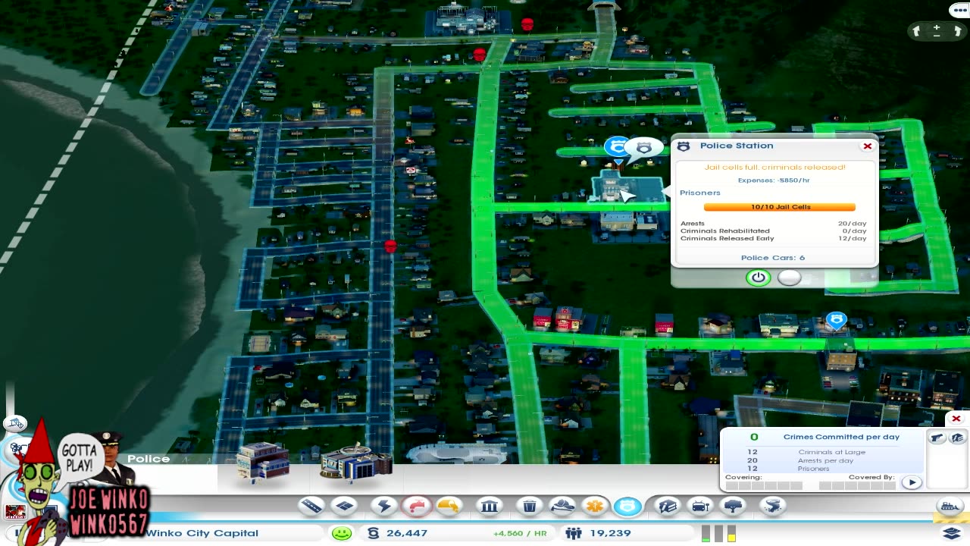The height and width of the screenshot is (546, 970).
Task: Click the Police category label
Action: [149, 459]
